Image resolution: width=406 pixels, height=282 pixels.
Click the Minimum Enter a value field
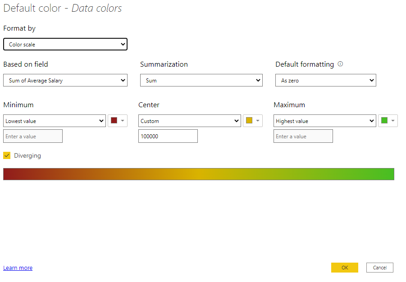(x=33, y=136)
